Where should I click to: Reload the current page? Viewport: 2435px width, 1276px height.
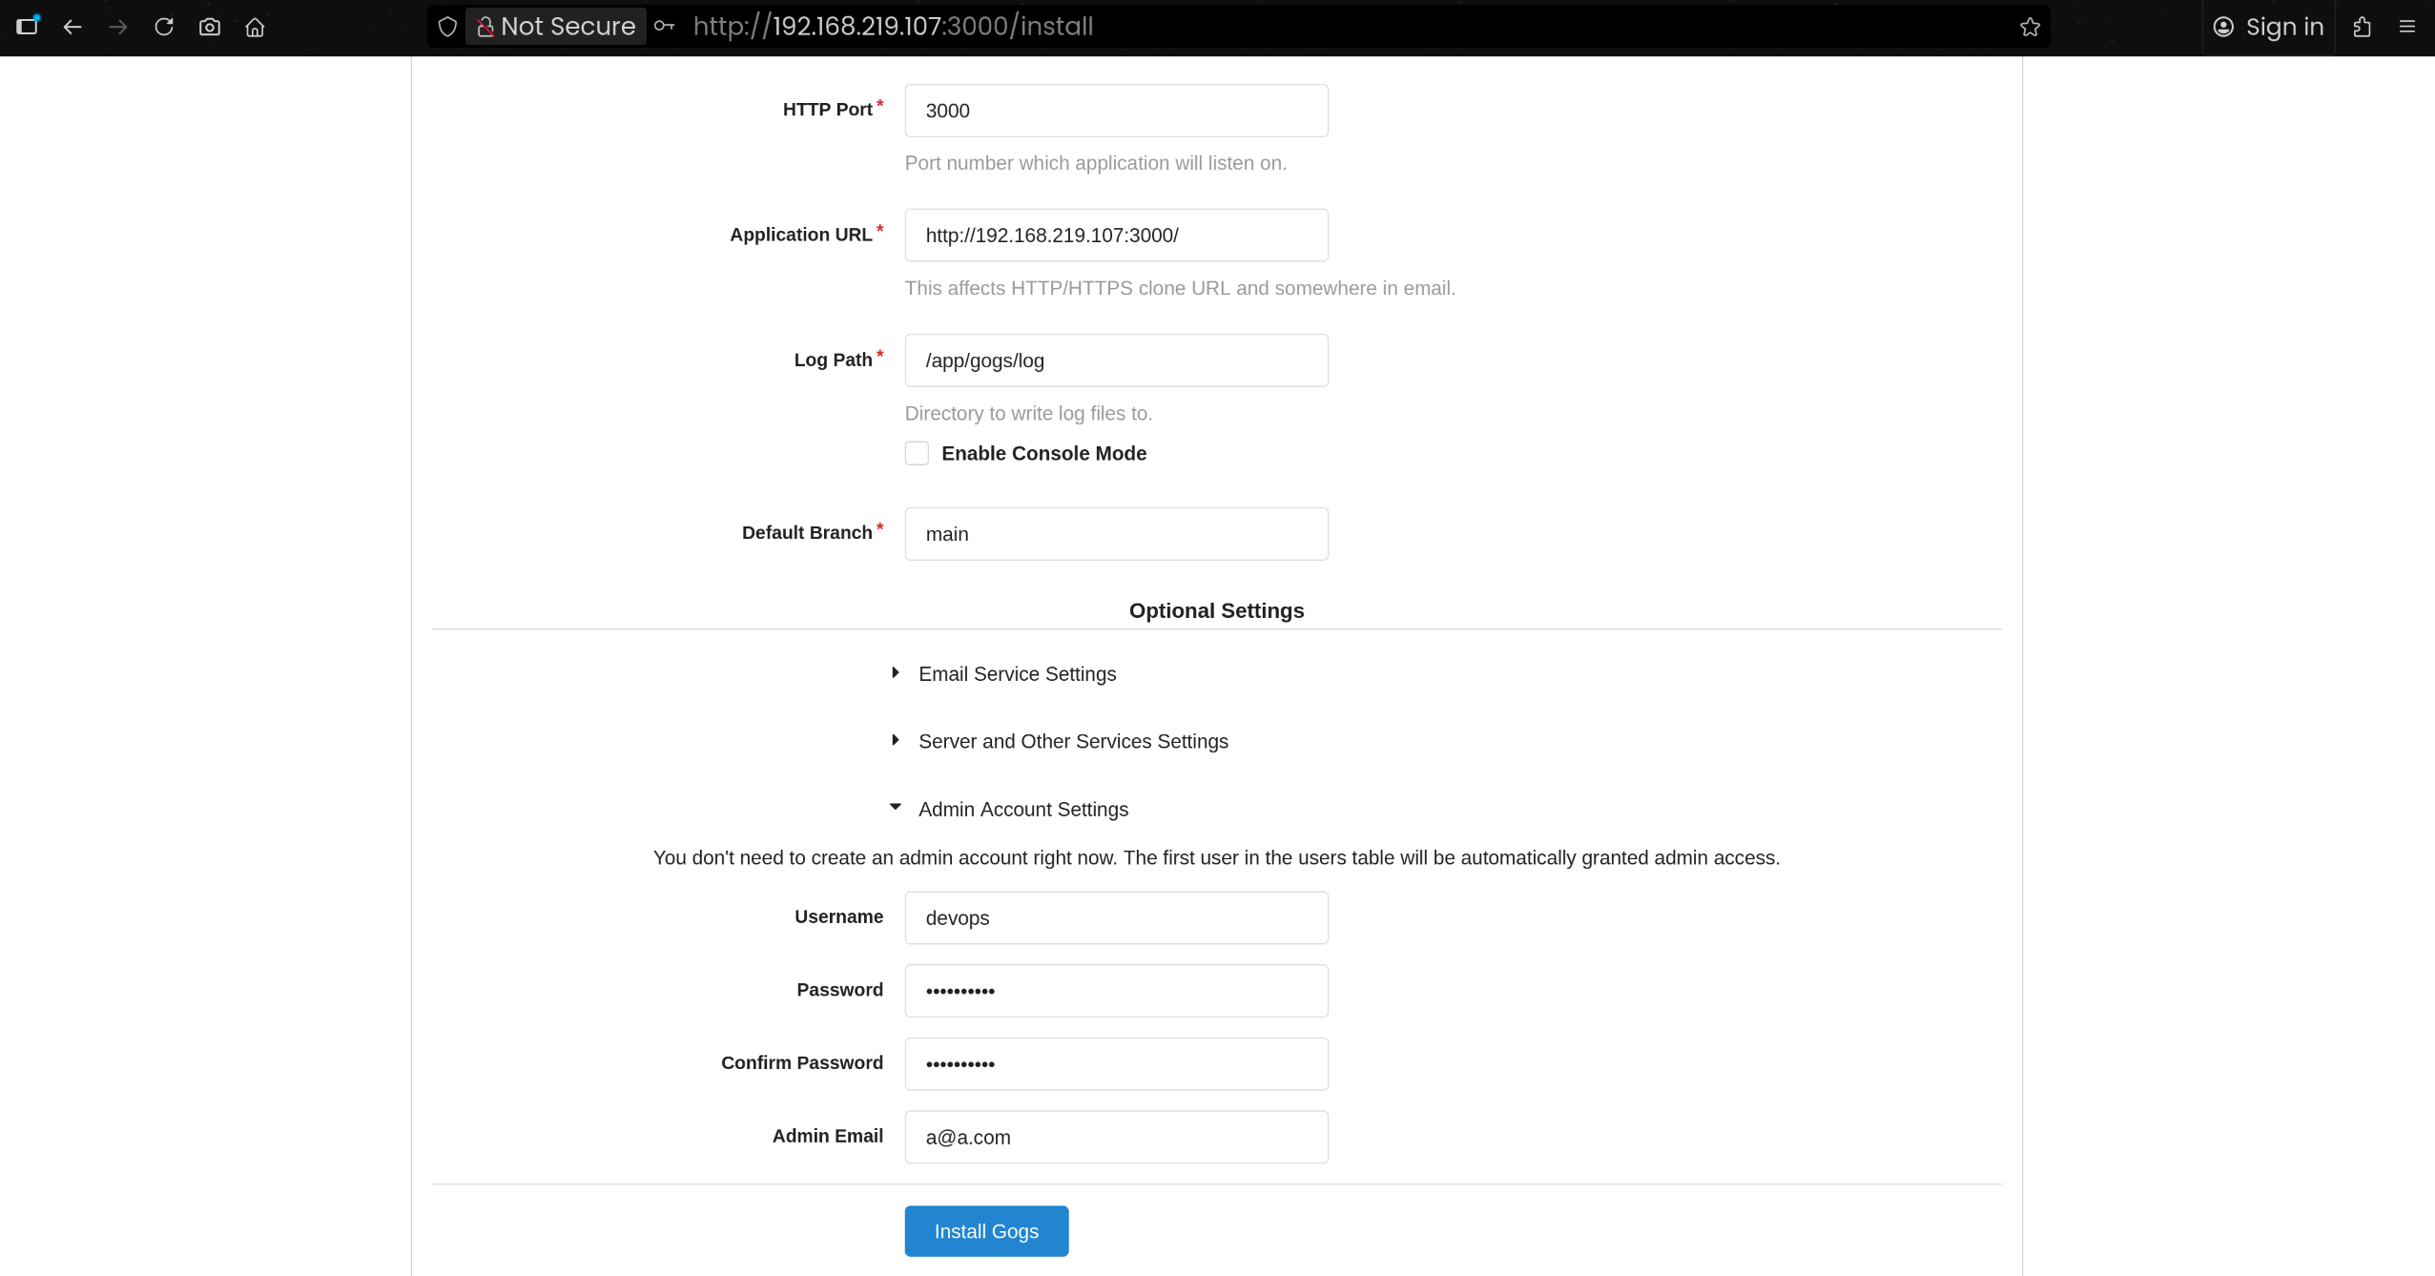pyautogui.click(x=164, y=27)
